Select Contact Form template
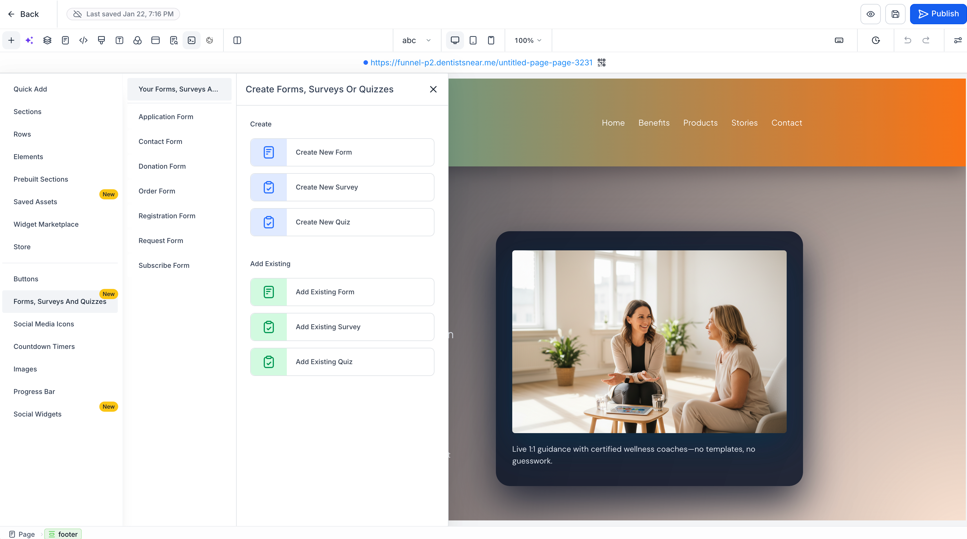Screen dimensions: 967x539 179,141
